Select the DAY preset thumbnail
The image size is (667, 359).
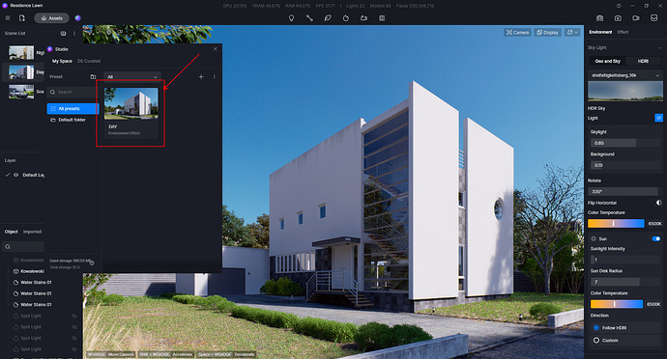[x=131, y=103]
